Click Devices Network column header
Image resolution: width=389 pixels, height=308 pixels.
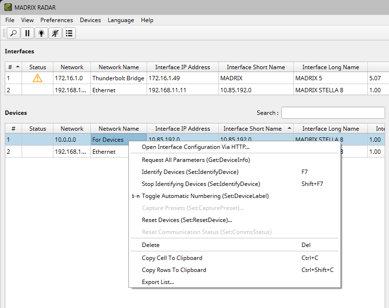pos(72,129)
